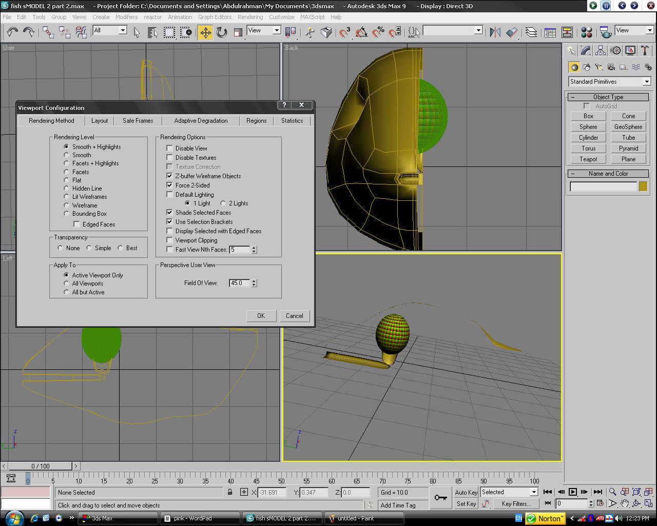
Task: Collapse the Name and Color rollout
Action: 608,174
